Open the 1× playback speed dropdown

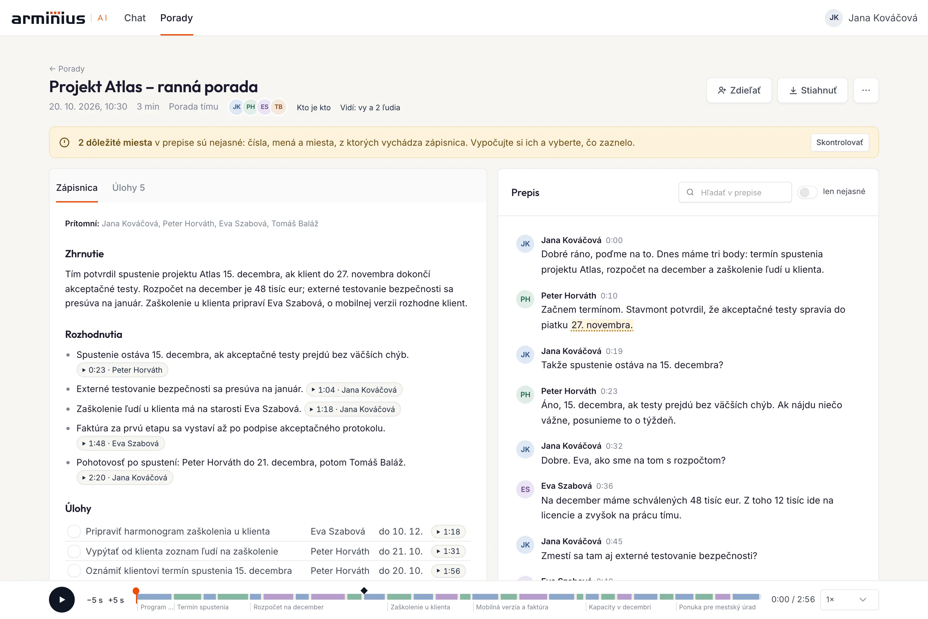click(x=849, y=600)
